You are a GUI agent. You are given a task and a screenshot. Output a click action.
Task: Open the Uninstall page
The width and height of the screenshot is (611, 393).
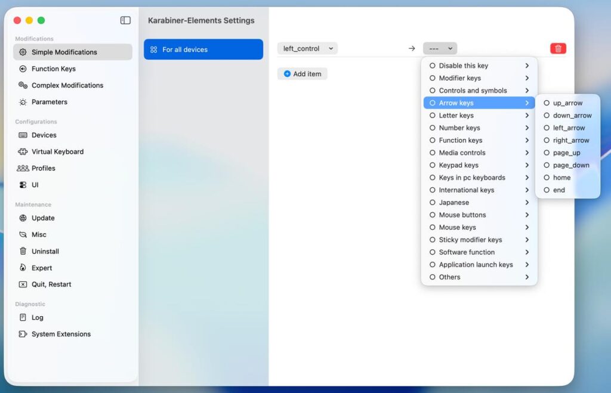[x=45, y=251]
